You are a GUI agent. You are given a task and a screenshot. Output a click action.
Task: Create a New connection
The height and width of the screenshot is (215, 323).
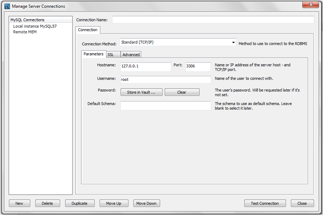pyautogui.click(x=19, y=203)
